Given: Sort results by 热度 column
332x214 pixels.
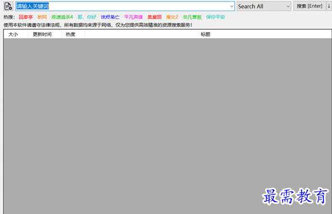Looking at the screenshot, I should coord(73,34).
